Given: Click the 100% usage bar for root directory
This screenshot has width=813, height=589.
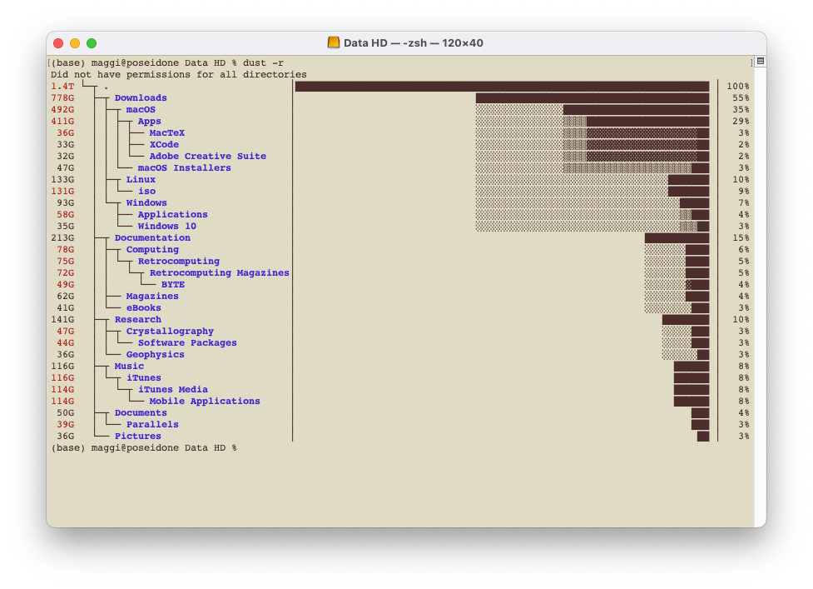Looking at the screenshot, I should click(502, 87).
